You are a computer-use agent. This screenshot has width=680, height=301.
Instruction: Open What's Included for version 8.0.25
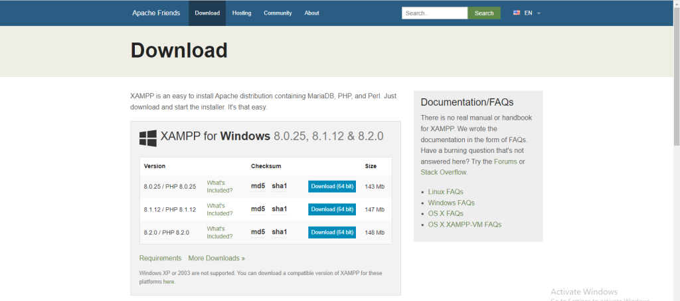pyautogui.click(x=219, y=187)
